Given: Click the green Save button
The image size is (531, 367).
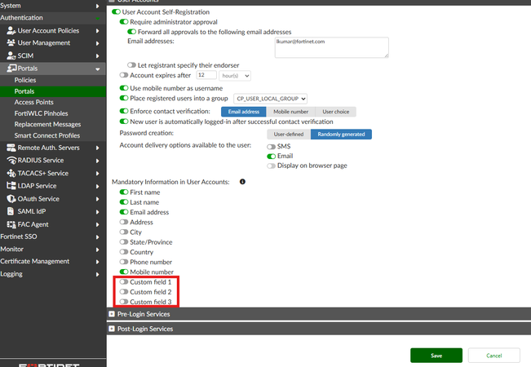Looking at the screenshot, I should click(436, 356).
